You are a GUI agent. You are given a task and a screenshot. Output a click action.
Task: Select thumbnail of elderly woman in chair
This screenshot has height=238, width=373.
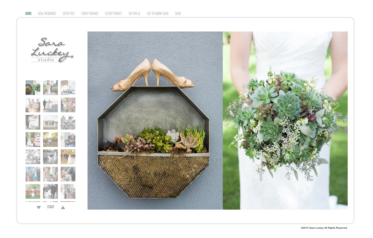[x=68, y=139]
